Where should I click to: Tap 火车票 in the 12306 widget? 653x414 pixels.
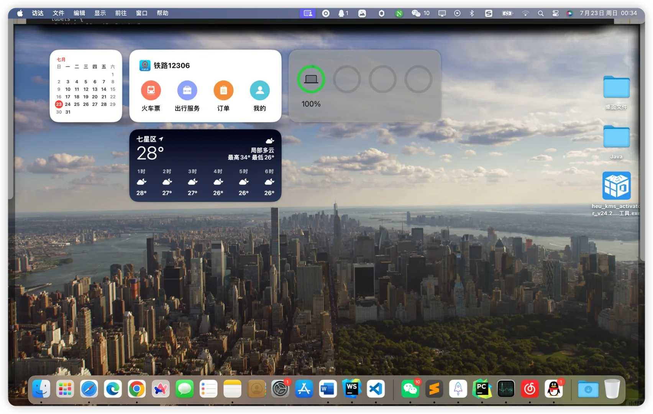pos(151,96)
